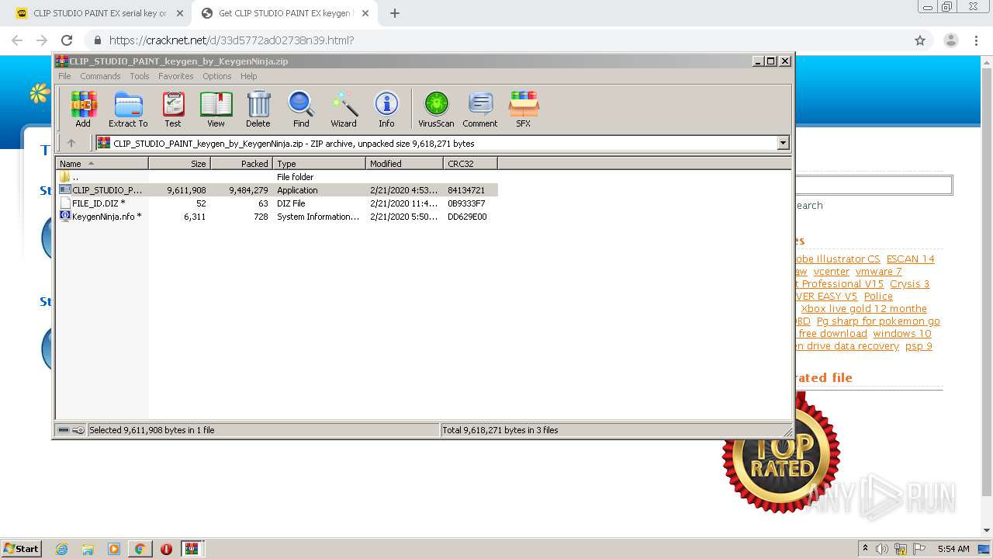Open the Favorites menu
This screenshot has height=559, width=993.
tap(176, 76)
